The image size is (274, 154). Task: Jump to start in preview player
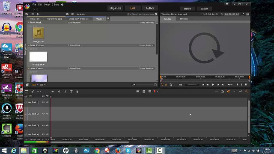pos(203,85)
